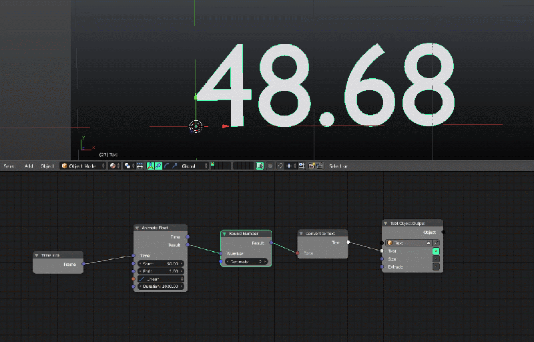
Task: Toggle the Text property use button
Action: pos(436,251)
